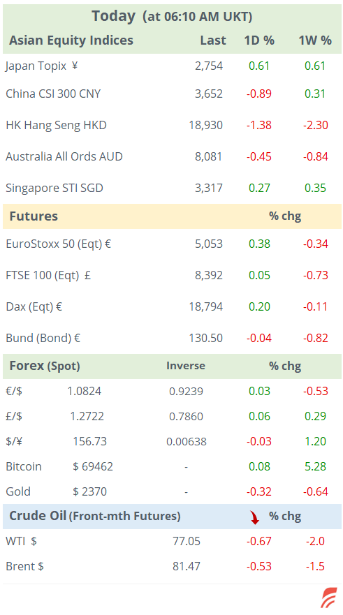The image size is (343, 615).
Task: Select the 'HK Hang Seng HKD' label
Action: tap(56, 125)
